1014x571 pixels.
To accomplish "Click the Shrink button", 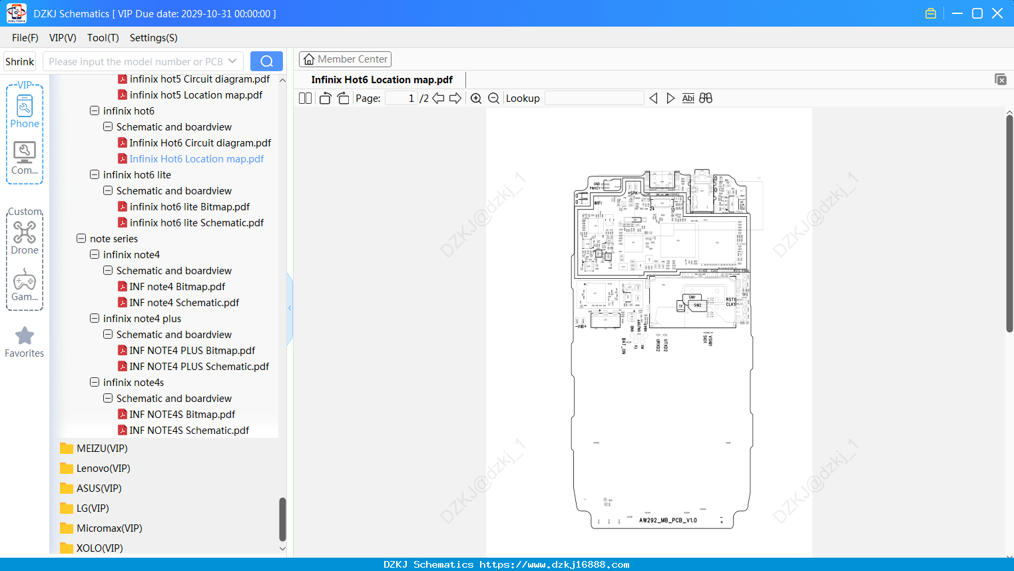I will pyautogui.click(x=19, y=61).
